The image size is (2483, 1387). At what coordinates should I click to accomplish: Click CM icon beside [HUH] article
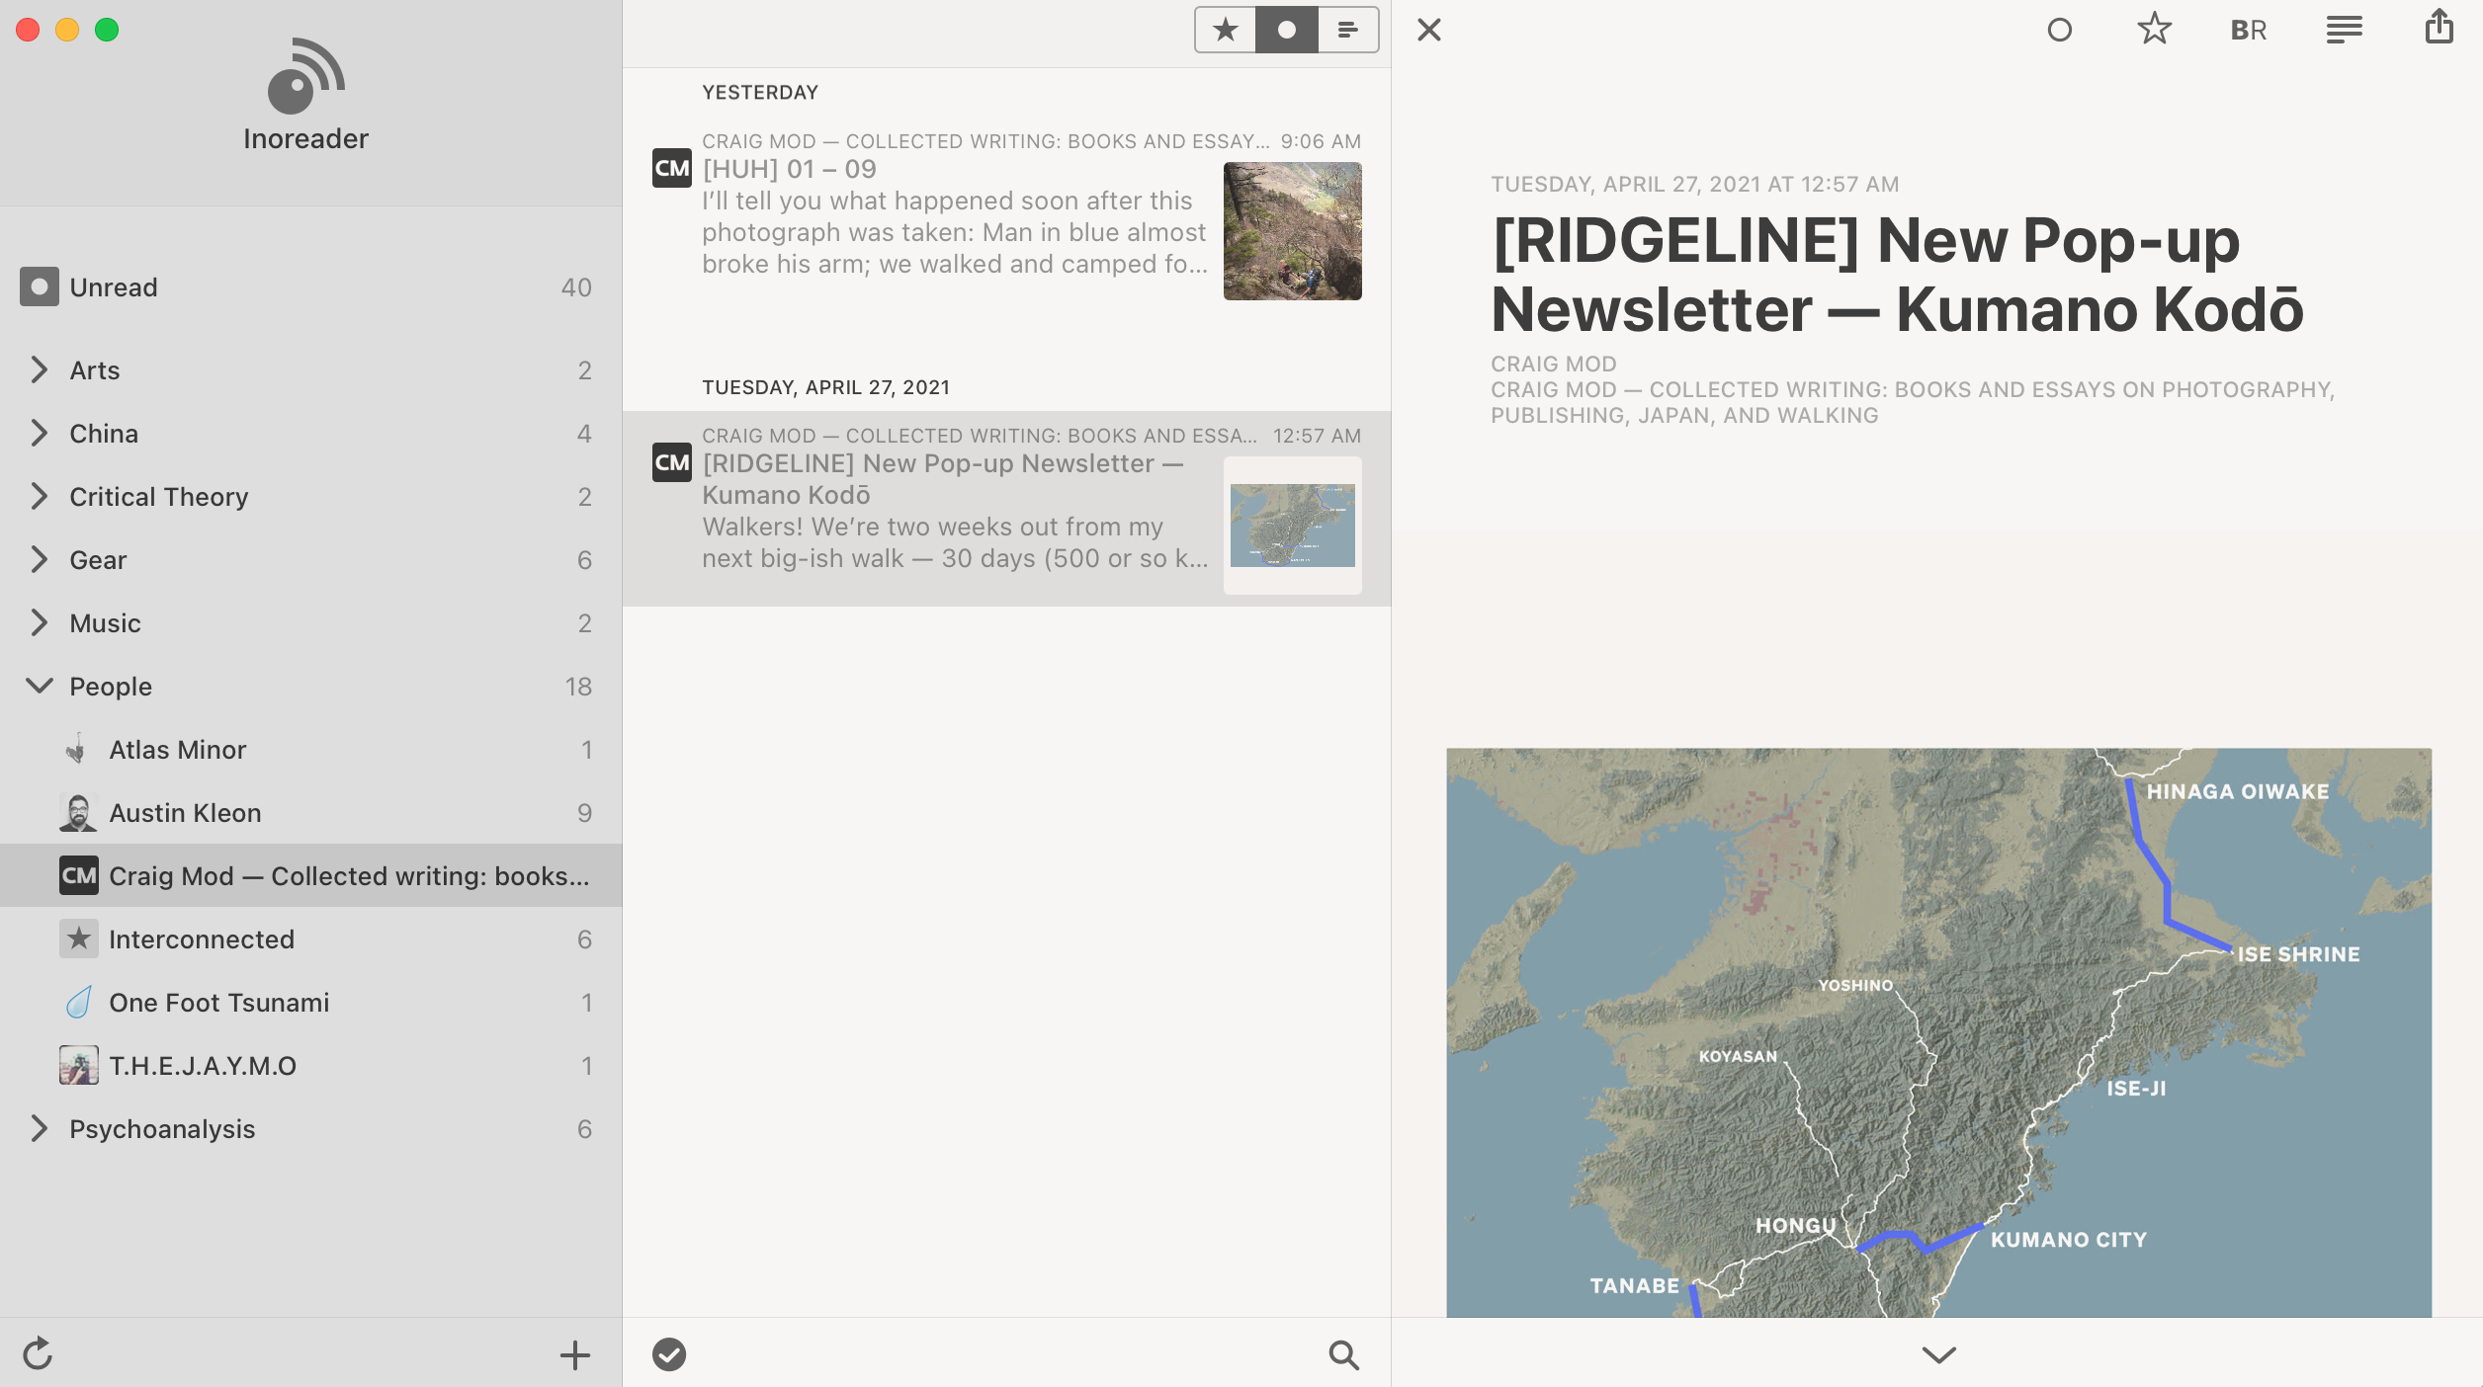tap(672, 168)
